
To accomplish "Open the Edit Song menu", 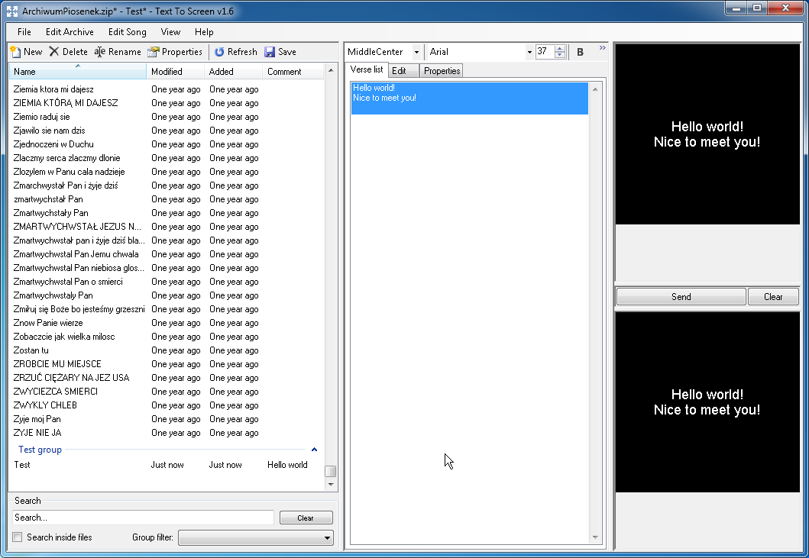I will [126, 32].
